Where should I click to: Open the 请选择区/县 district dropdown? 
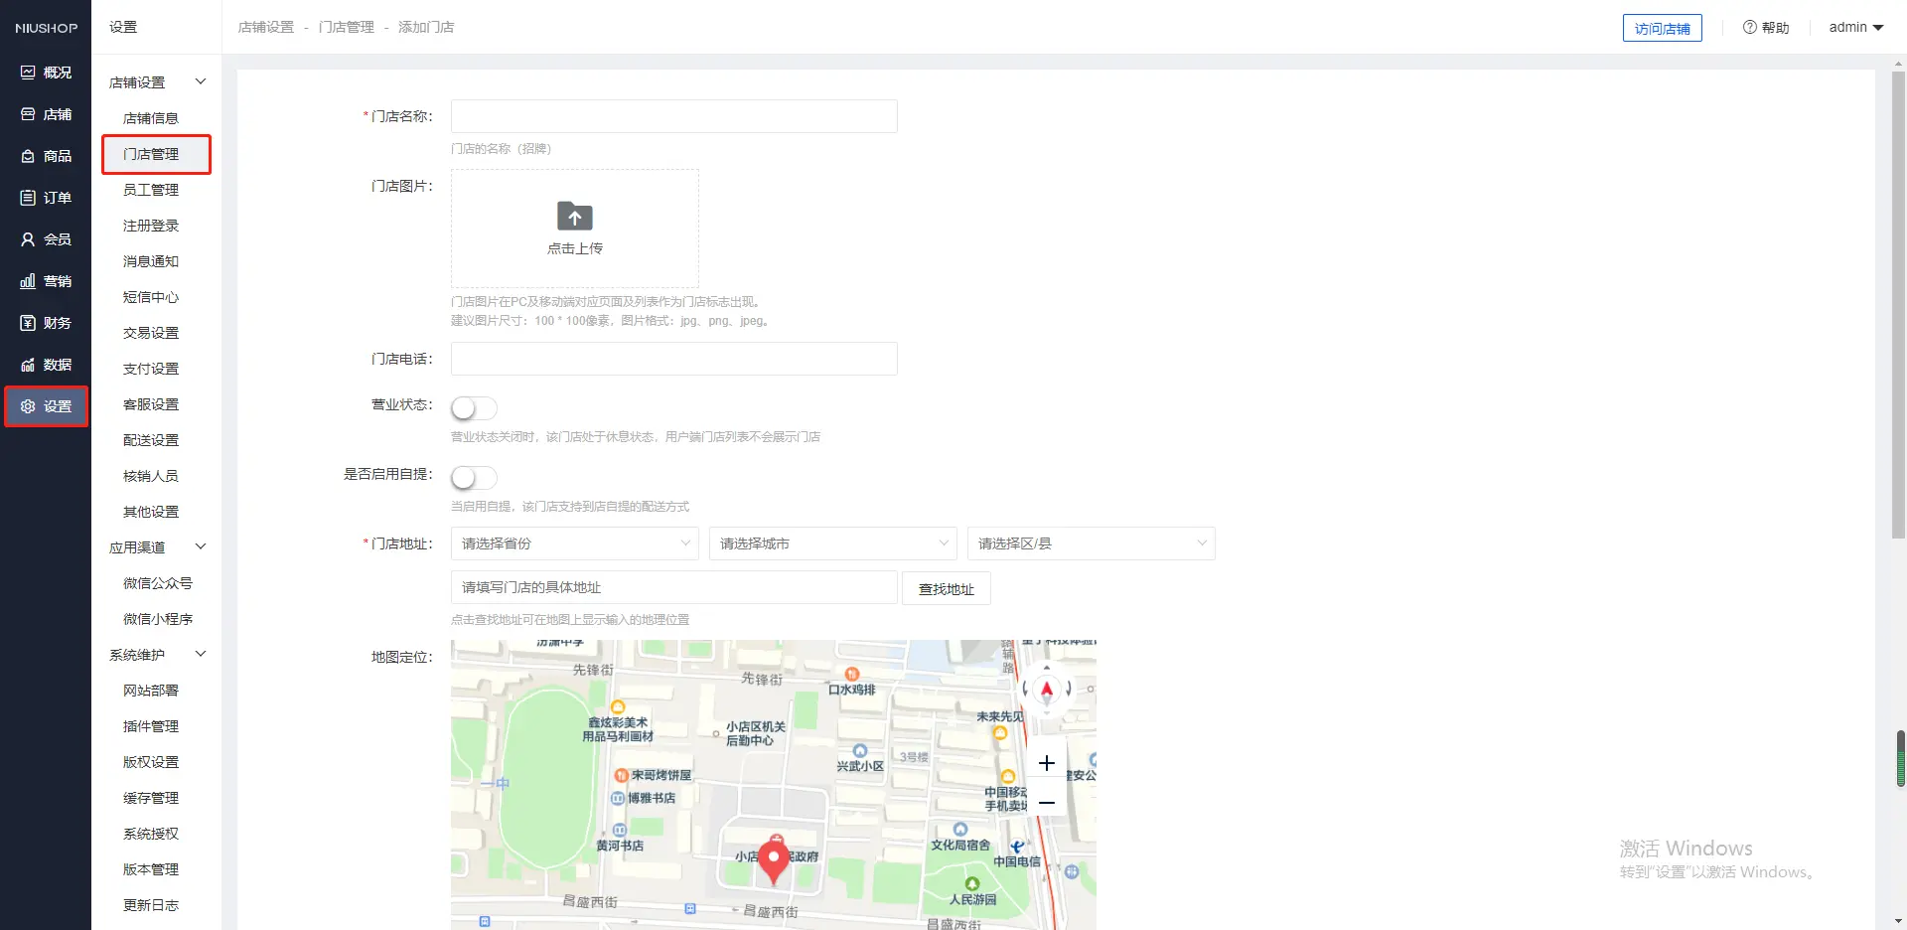point(1091,543)
